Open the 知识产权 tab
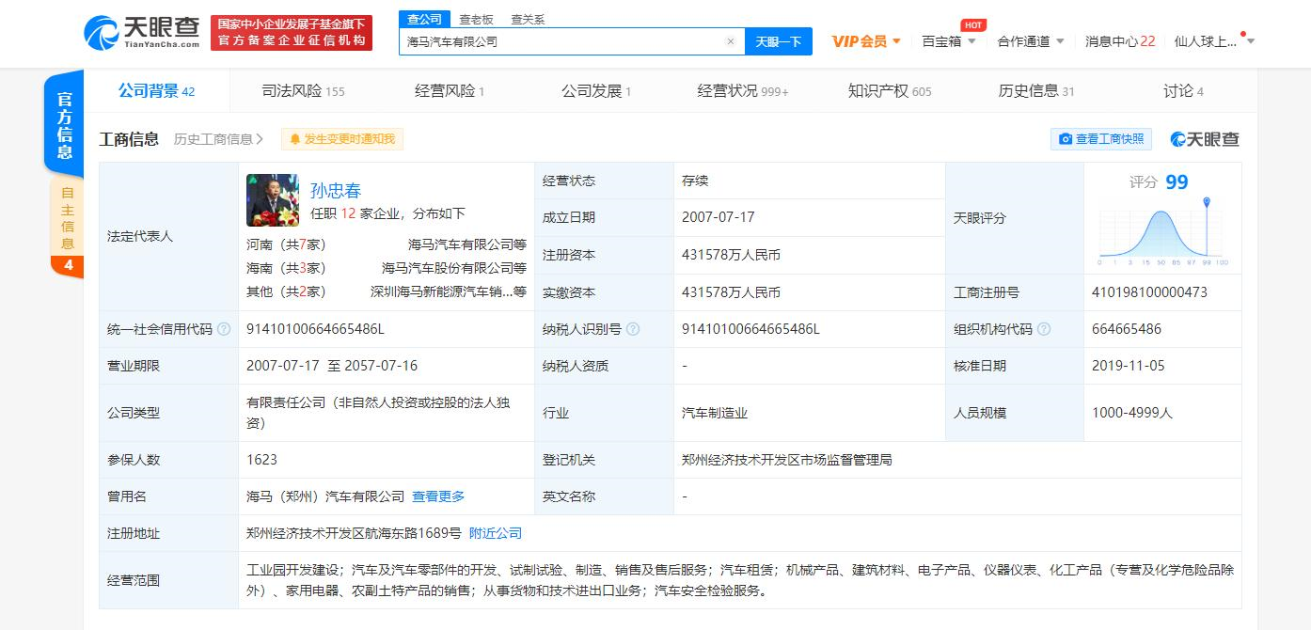Image resolution: width=1311 pixels, height=630 pixels. 890,91
